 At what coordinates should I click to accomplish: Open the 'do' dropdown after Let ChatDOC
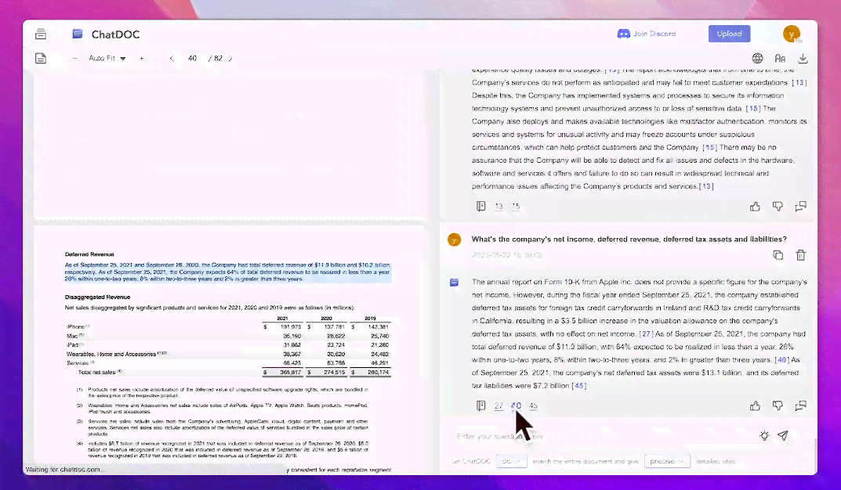pyautogui.click(x=511, y=461)
